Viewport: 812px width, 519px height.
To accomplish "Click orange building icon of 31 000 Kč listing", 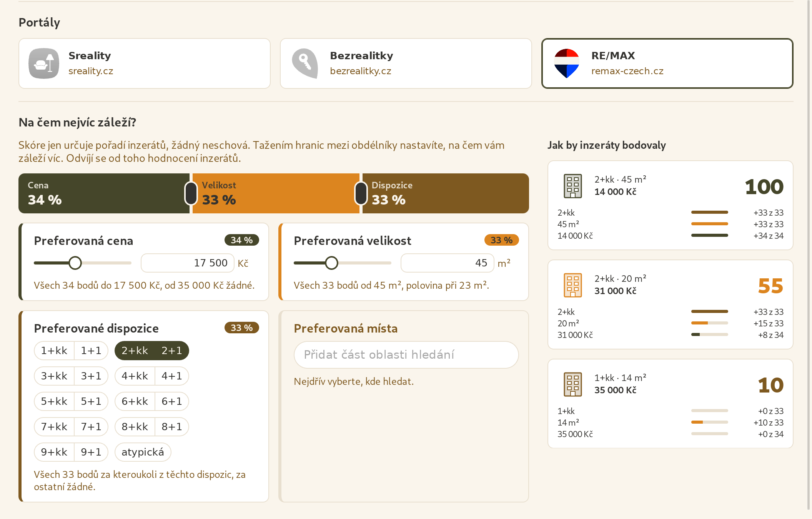I will point(573,285).
